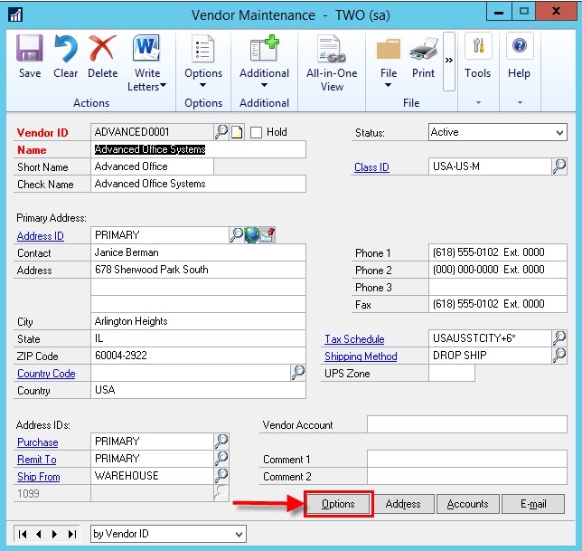
Task: Click the E-mail button
Action: click(533, 504)
